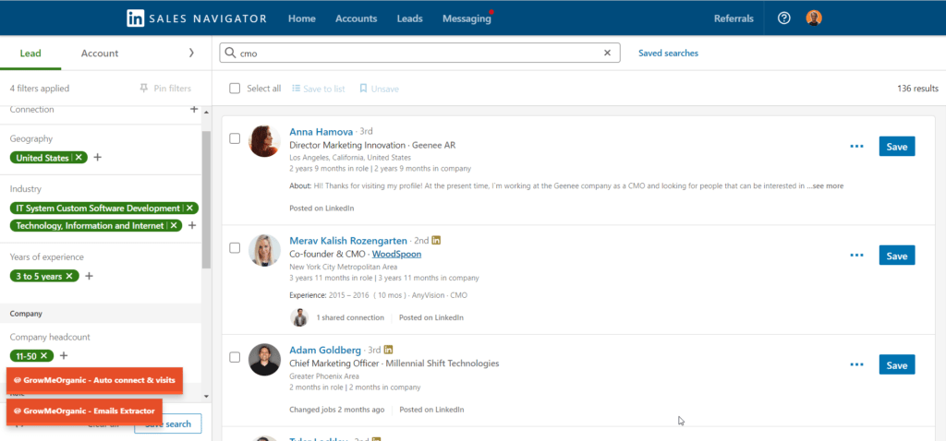This screenshot has width=946, height=441.
Task: Open Merav Kalish Rozengarten's name link
Action: pos(348,241)
